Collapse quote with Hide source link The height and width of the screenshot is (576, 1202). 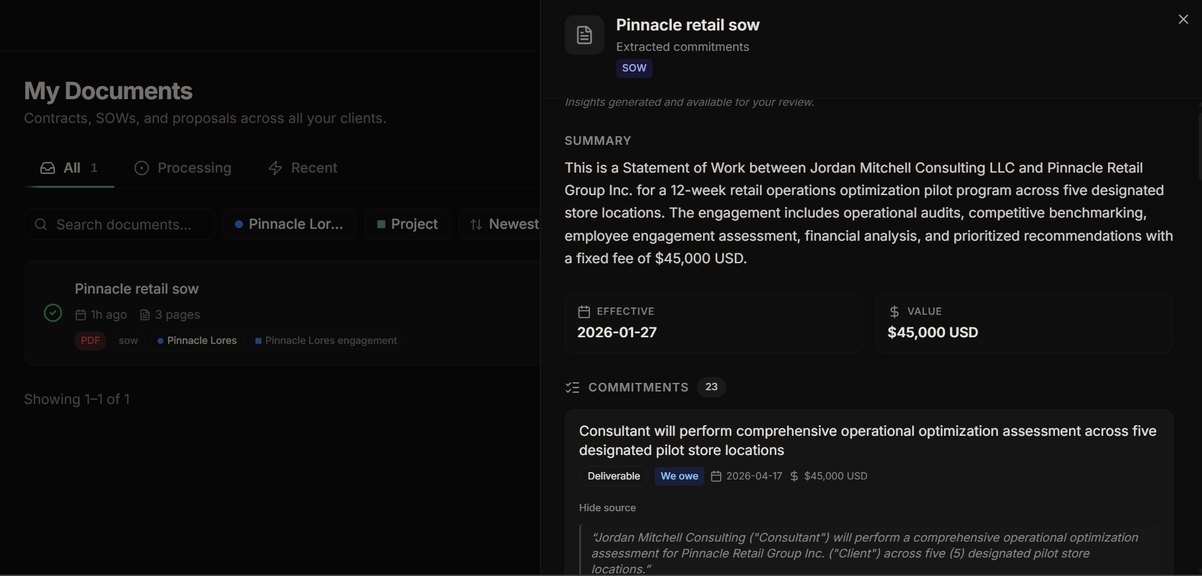[x=607, y=508]
